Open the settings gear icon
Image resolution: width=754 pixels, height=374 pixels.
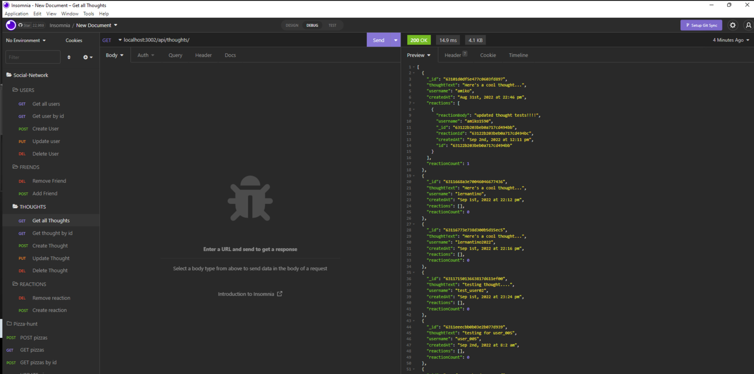[x=732, y=25]
